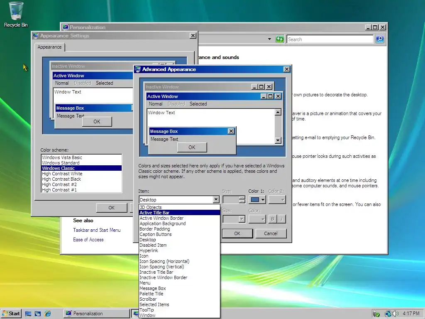This screenshot has width=425, height=319.
Task: Choose Selected Items from the list
Action: coord(179,304)
